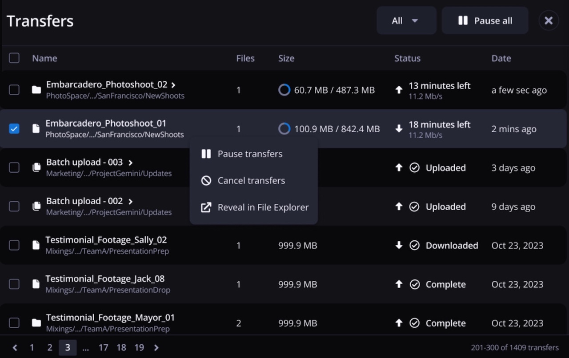The width and height of the screenshot is (569, 358).
Task: Go to page 17
Action: 103,348
